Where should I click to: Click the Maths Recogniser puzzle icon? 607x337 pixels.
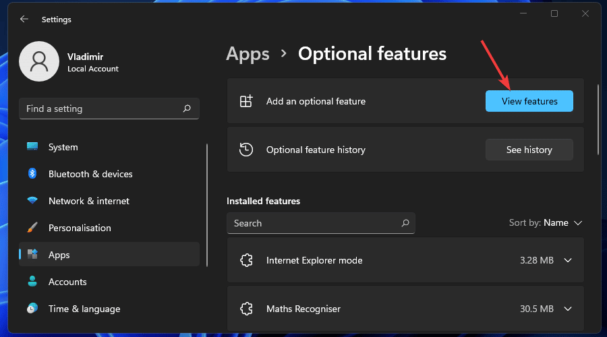coord(246,309)
